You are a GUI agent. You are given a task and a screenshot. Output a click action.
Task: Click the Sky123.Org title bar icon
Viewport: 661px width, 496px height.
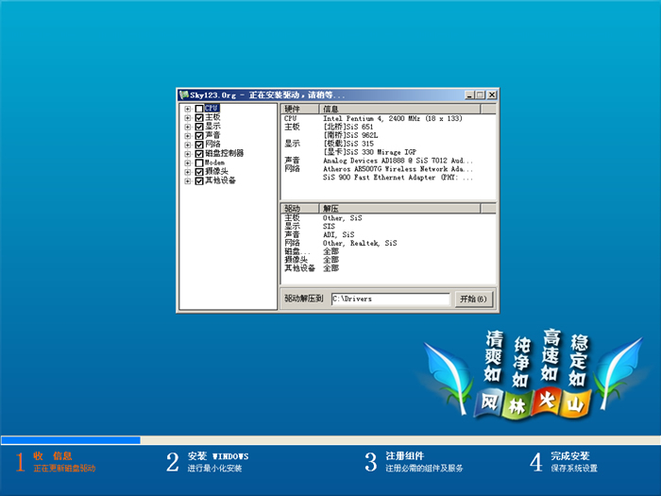tap(183, 95)
